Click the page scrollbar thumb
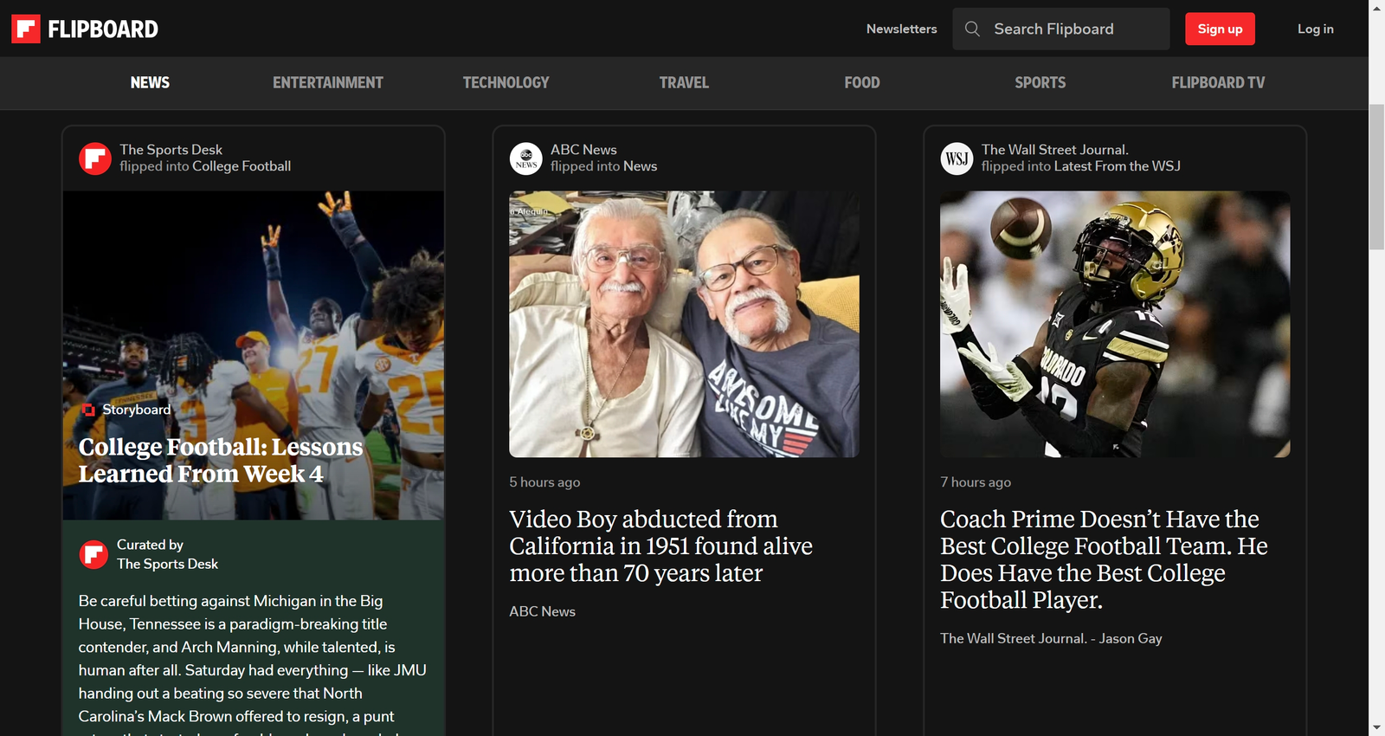The width and height of the screenshot is (1385, 736). (x=1376, y=176)
